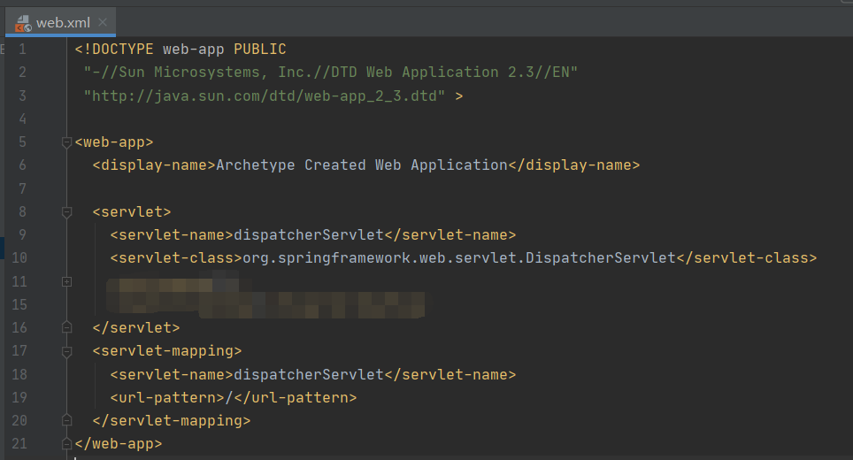Click the XML file icon on web.xml tab

click(x=23, y=23)
